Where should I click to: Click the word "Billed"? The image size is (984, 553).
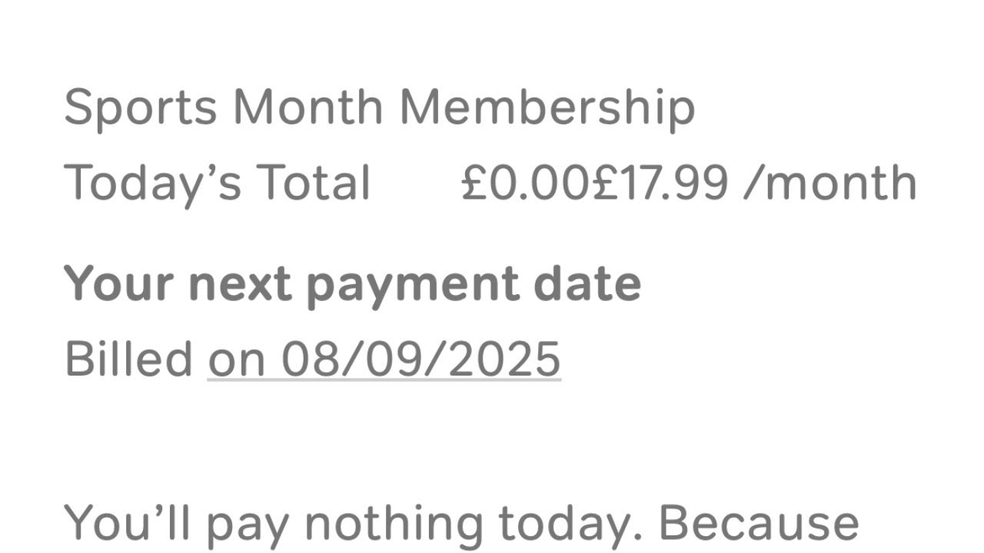point(128,359)
